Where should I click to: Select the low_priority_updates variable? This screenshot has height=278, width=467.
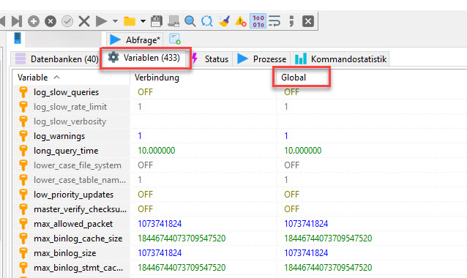pyautogui.click(x=74, y=195)
